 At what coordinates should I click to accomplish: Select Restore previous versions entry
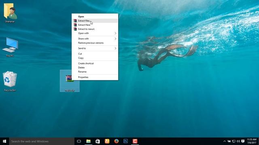pyautogui.click(x=95, y=43)
